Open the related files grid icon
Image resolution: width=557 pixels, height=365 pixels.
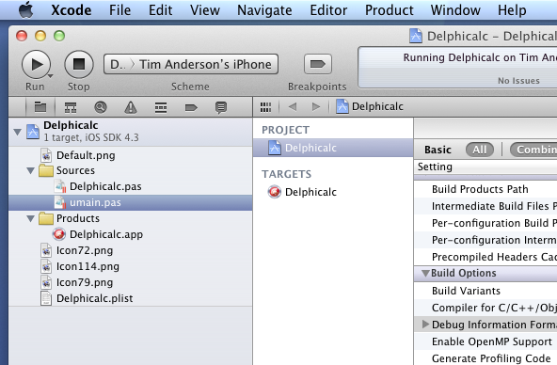(x=265, y=107)
